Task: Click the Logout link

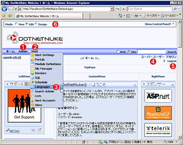Action: pyautogui.click(x=172, y=61)
